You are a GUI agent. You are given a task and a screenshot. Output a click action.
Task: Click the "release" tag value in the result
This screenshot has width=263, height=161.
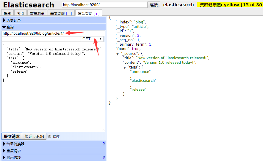[138, 89]
